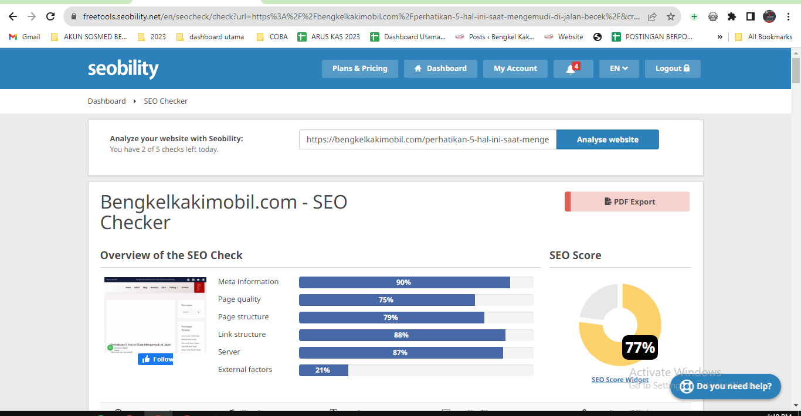Click 'External factors' label

pyautogui.click(x=245, y=369)
